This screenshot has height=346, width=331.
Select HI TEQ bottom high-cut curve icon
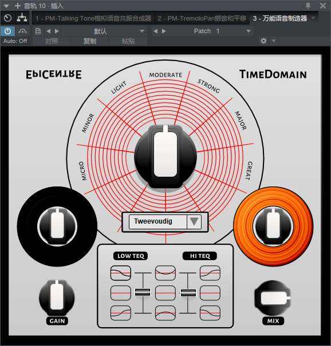coord(210,313)
